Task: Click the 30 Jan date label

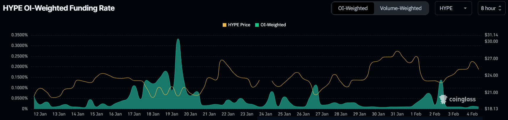Action: click(x=378, y=114)
